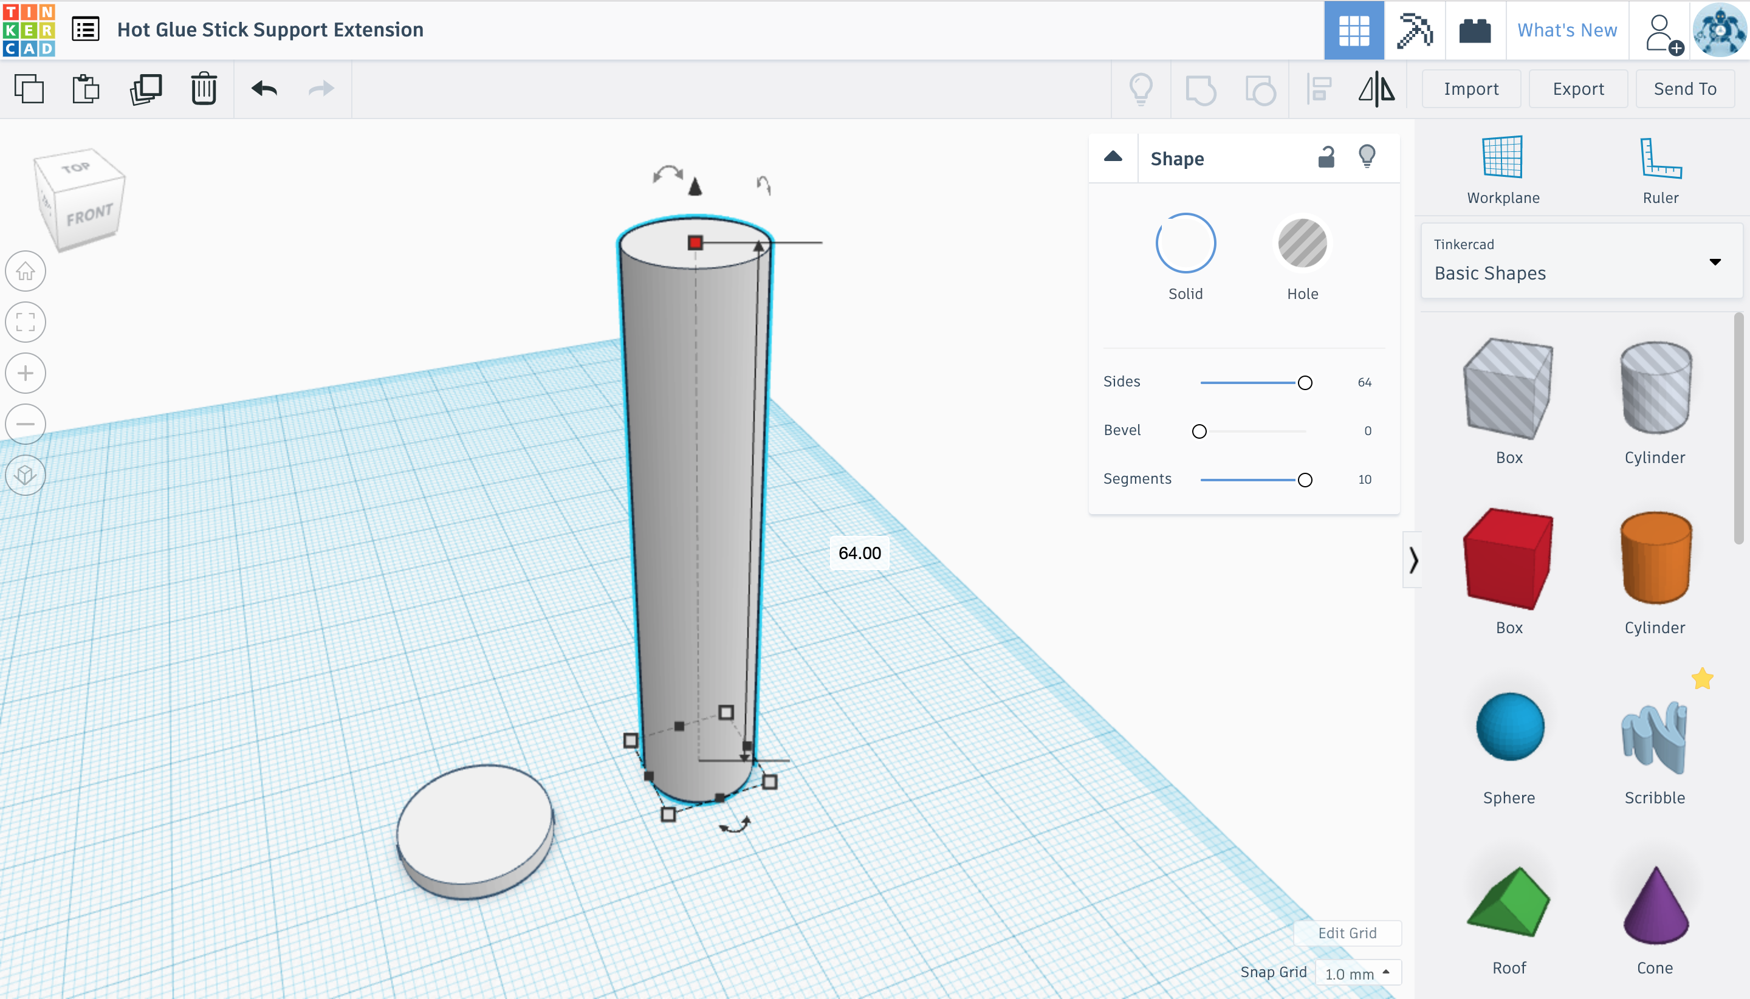Set shape to Solid
The image size is (1750, 999).
[x=1186, y=244]
